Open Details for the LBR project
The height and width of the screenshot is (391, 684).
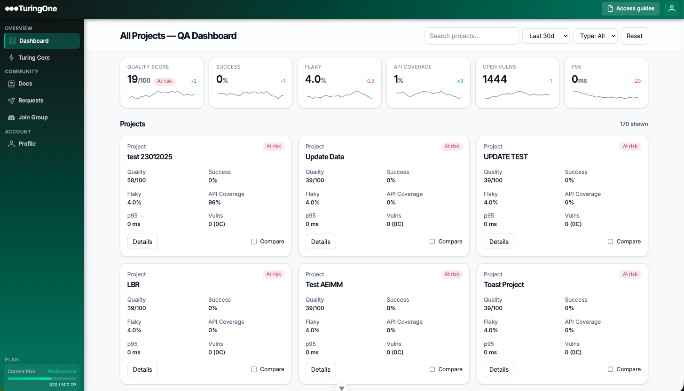tap(142, 369)
